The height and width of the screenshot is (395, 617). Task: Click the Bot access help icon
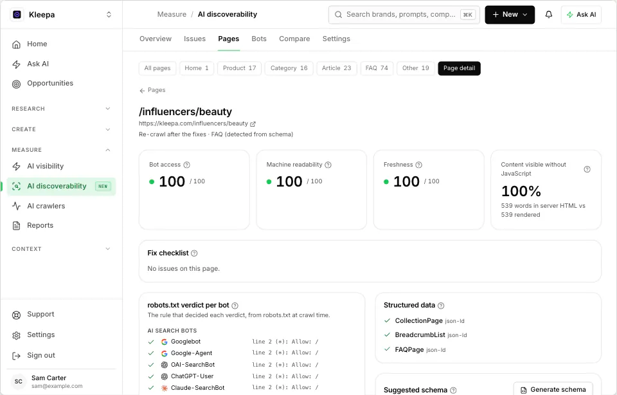[187, 165]
